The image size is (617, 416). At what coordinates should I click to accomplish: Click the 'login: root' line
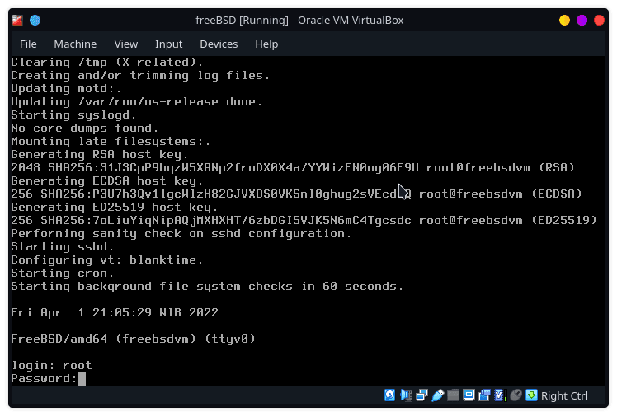pos(51,365)
